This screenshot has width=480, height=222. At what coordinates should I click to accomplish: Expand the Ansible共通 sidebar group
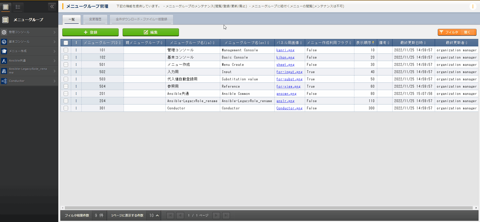(29, 61)
